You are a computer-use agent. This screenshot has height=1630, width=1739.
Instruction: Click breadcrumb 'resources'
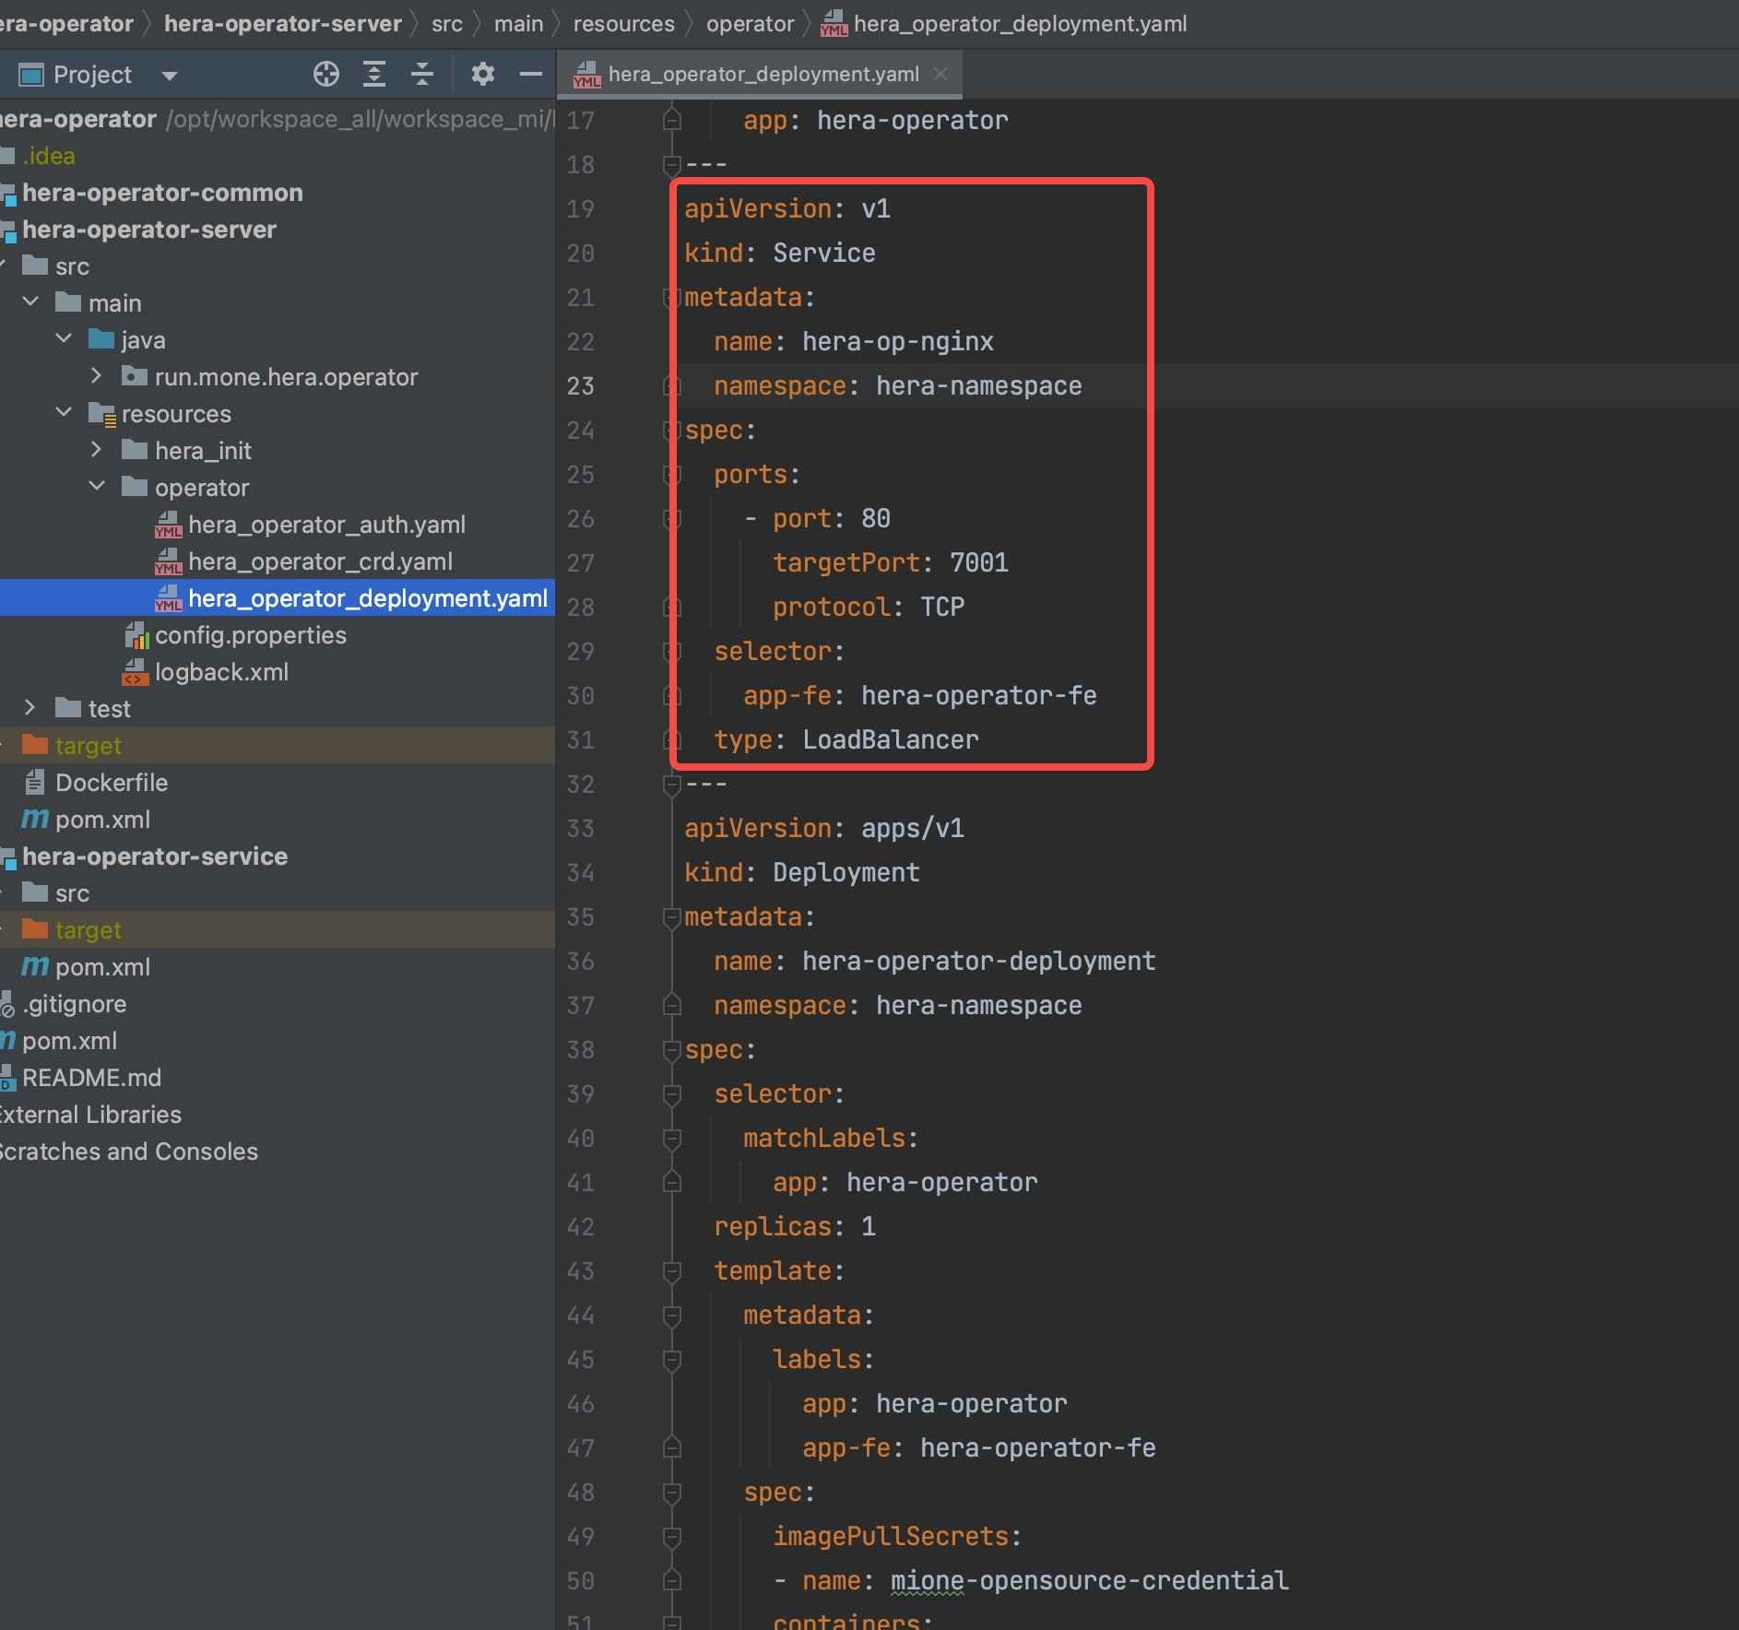[x=624, y=24]
